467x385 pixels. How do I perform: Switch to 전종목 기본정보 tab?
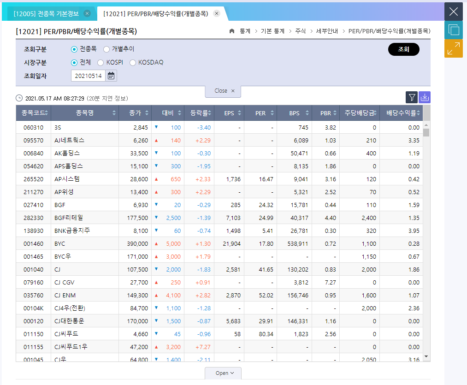pos(46,14)
